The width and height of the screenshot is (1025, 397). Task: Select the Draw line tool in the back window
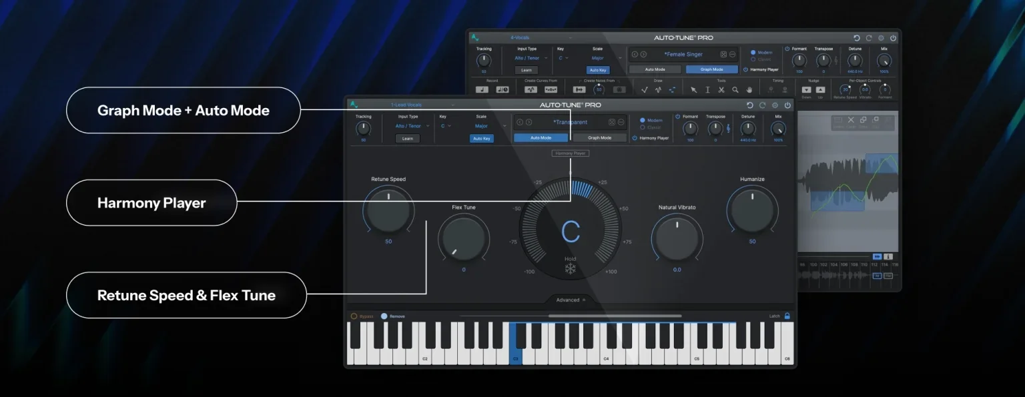coord(645,89)
